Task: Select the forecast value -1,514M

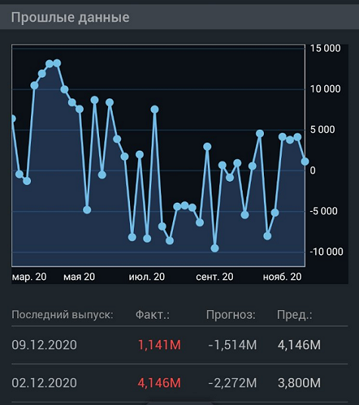Action: (233, 345)
